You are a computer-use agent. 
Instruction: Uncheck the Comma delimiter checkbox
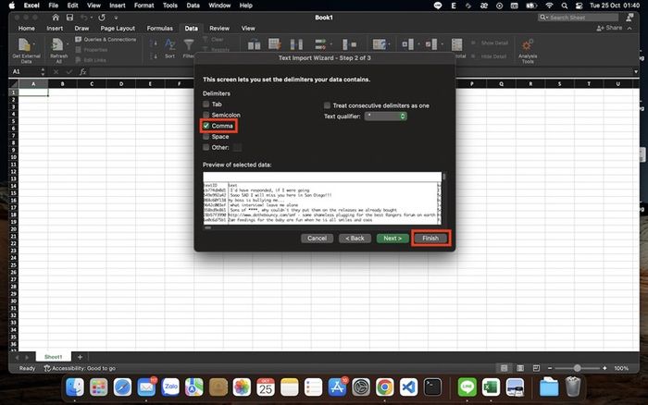(206, 125)
